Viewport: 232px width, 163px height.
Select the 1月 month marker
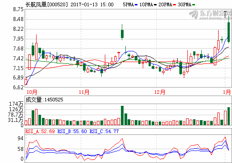pyautogui.click(x=227, y=92)
